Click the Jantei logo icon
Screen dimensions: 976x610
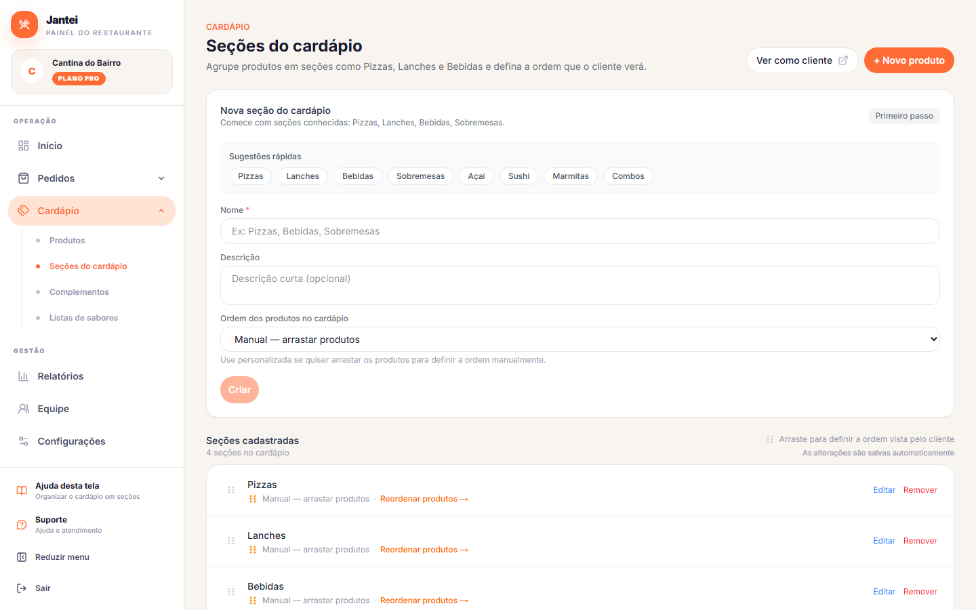point(24,24)
